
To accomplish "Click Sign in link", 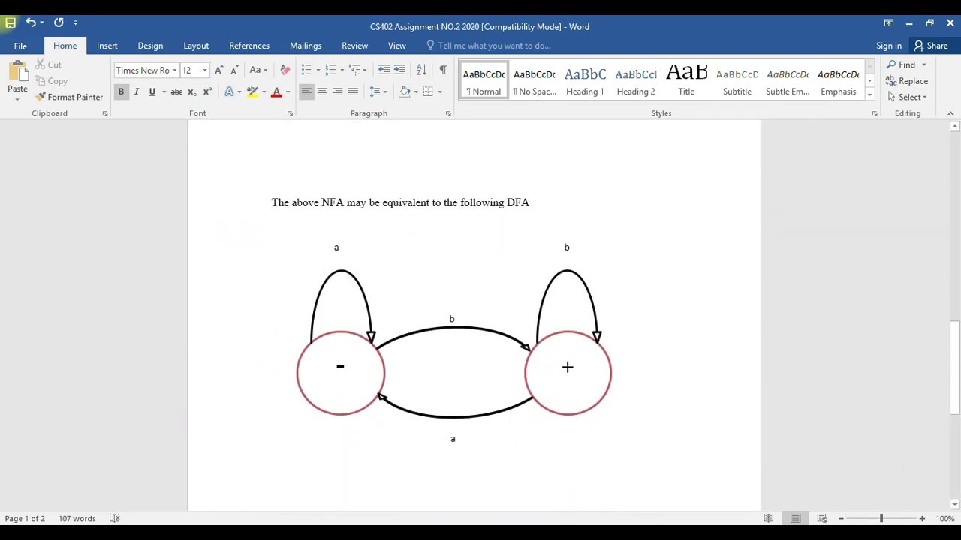I will point(889,46).
